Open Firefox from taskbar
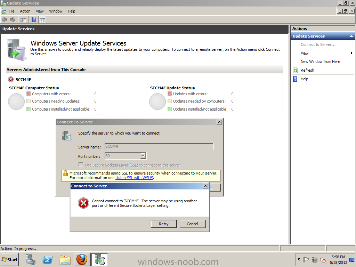Screen dimensions: 356x267 tap(82, 259)
